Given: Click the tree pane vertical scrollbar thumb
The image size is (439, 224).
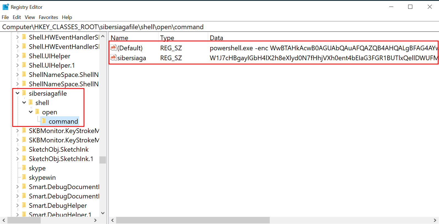Looking at the screenshot, I should [103, 160].
